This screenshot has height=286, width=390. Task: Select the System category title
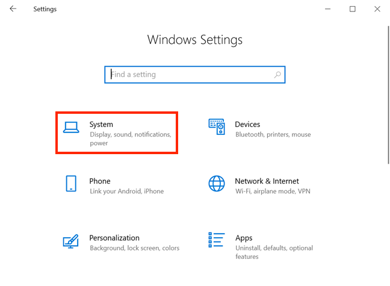click(101, 125)
